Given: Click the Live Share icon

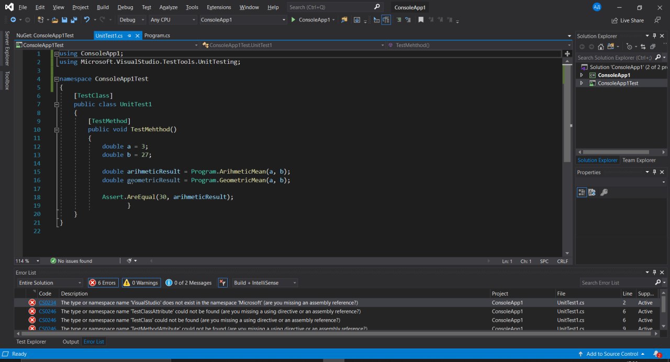Looking at the screenshot, I should point(615,20).
